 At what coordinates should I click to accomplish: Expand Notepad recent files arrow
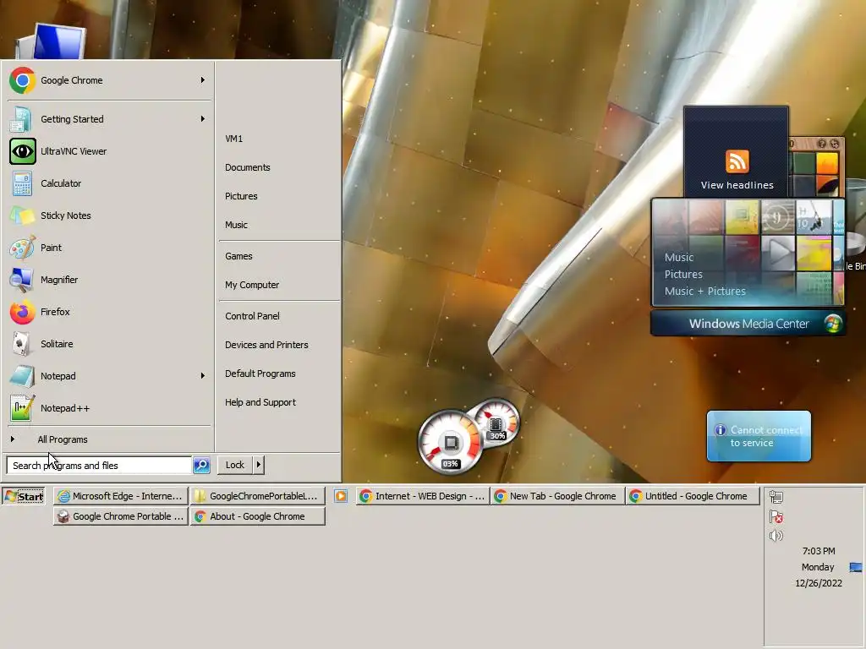click(203, 376)
